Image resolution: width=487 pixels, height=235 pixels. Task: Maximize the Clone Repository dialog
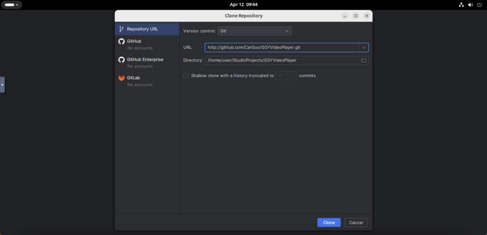coord(356,16)
